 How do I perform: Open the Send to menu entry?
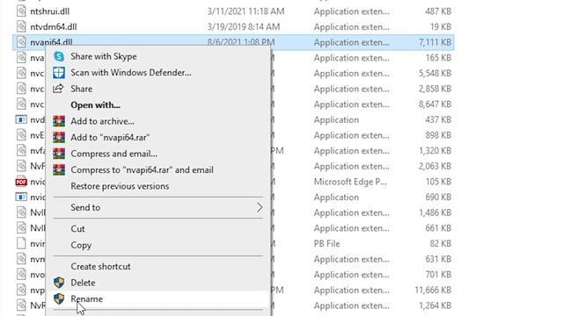click(x=158, y=207)
